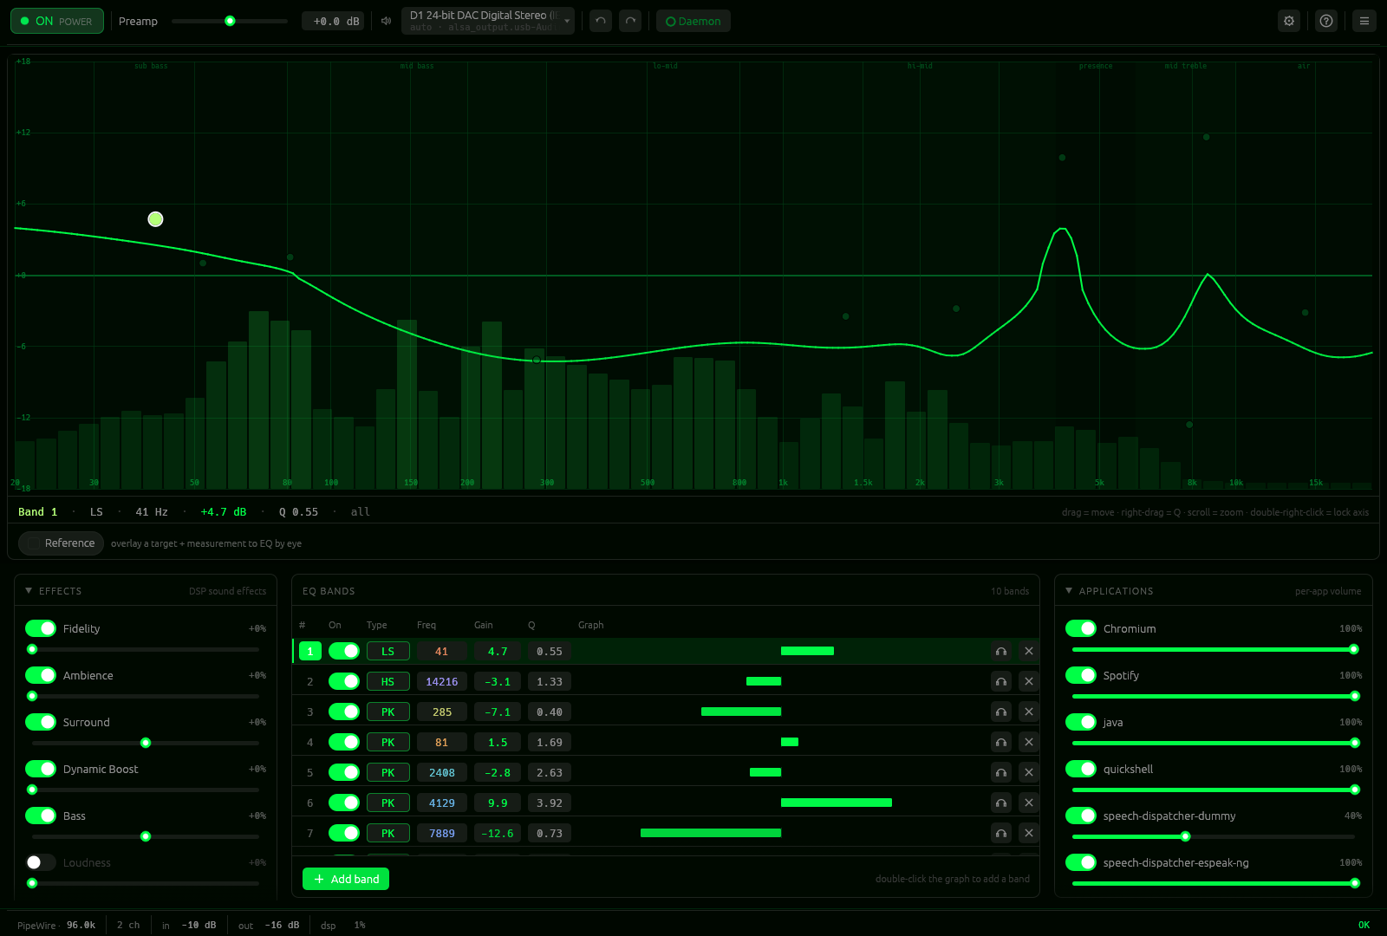Image resolution: width=1387 pixels, height=936 pixels.
Task: Toggle the ON POWER button
Action: click(57, 21)
